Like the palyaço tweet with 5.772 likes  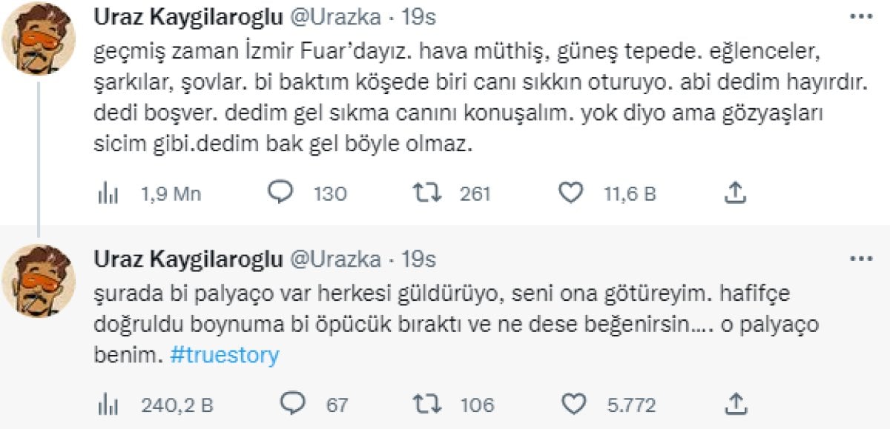[573, 404]
